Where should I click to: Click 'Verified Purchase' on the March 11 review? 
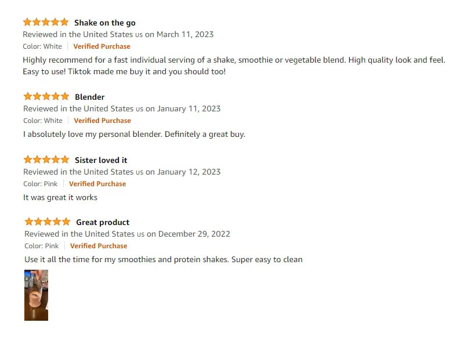(x=101, y=46)
